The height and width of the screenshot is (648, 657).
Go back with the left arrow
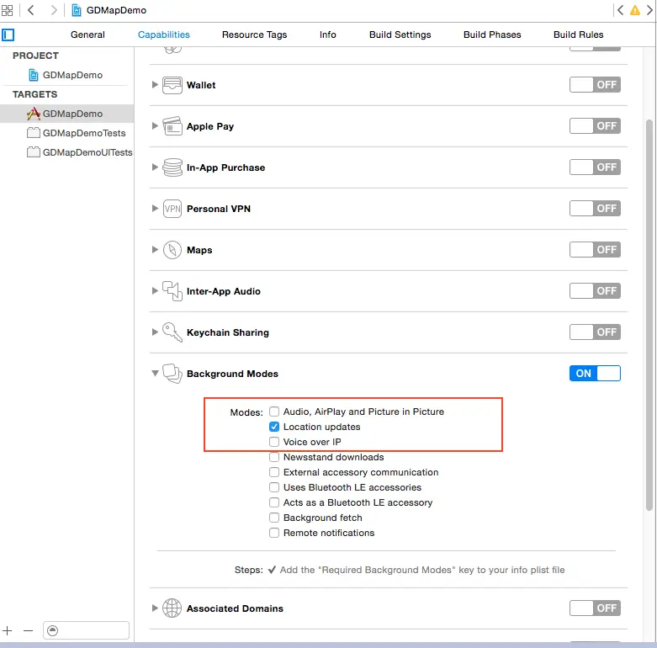pos(30,10)
